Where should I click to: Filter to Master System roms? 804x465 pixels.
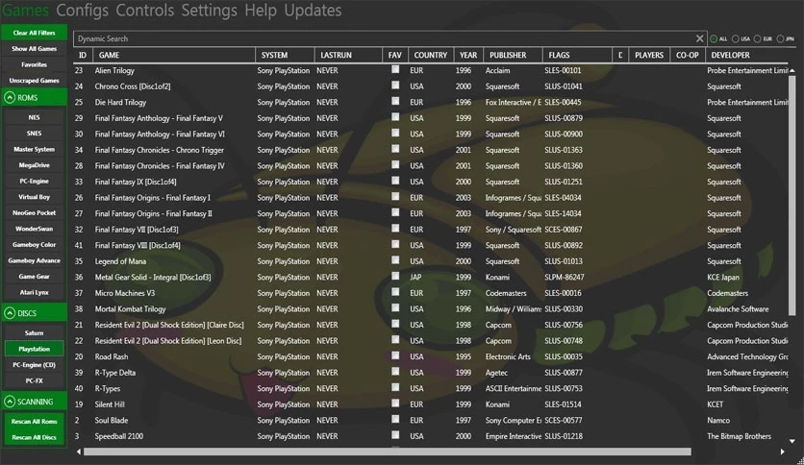[34, 149]
